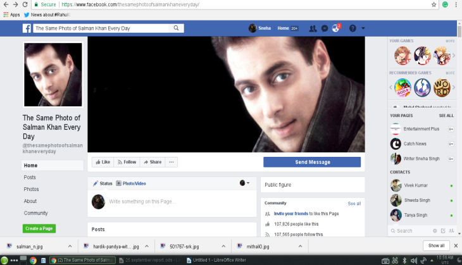Open the more options ellipsis button under cover

172,162
